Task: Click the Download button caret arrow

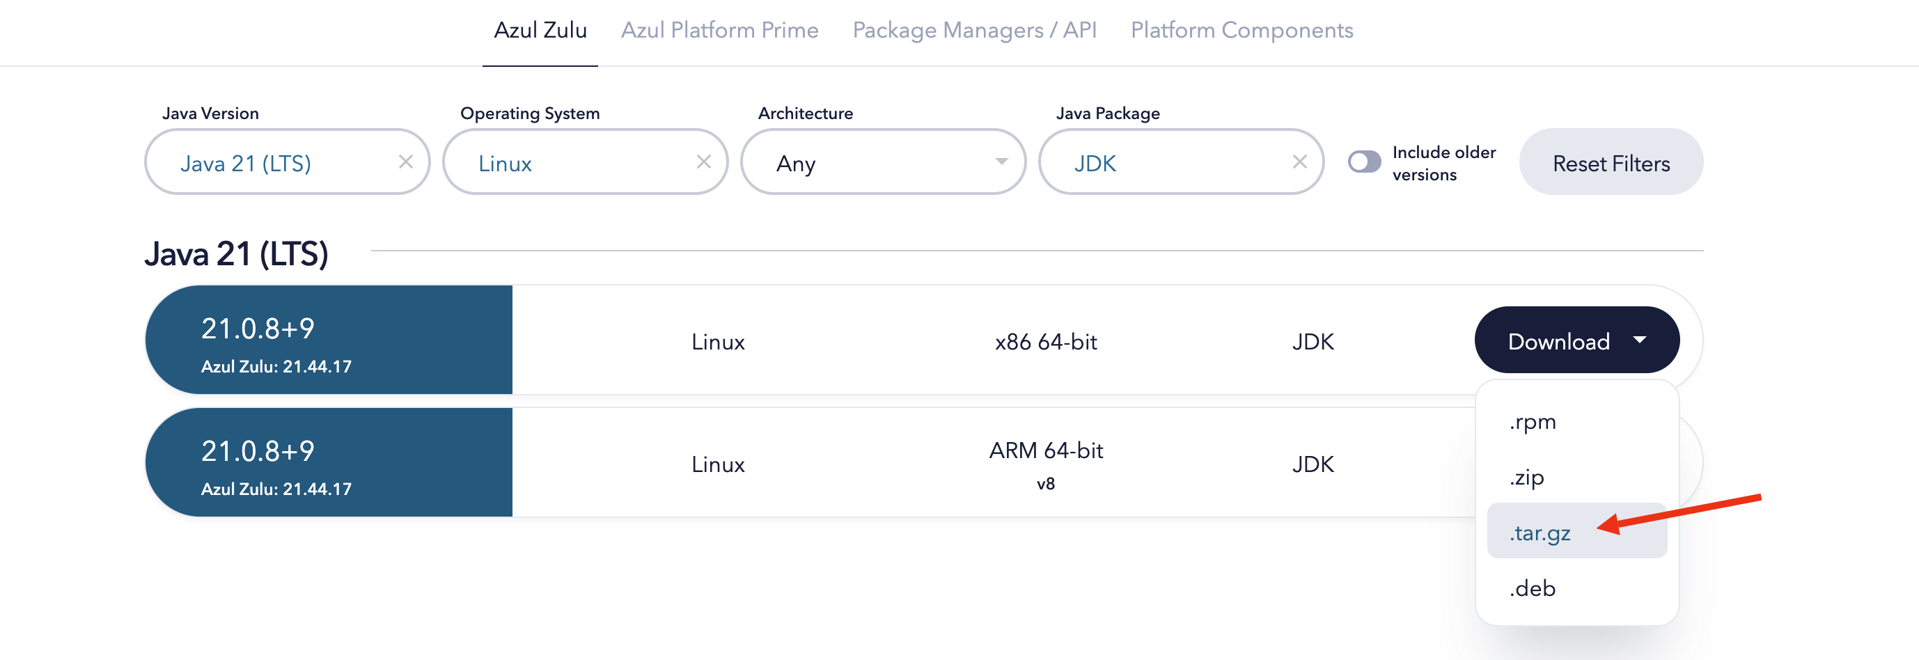Action: [1640, 340]
